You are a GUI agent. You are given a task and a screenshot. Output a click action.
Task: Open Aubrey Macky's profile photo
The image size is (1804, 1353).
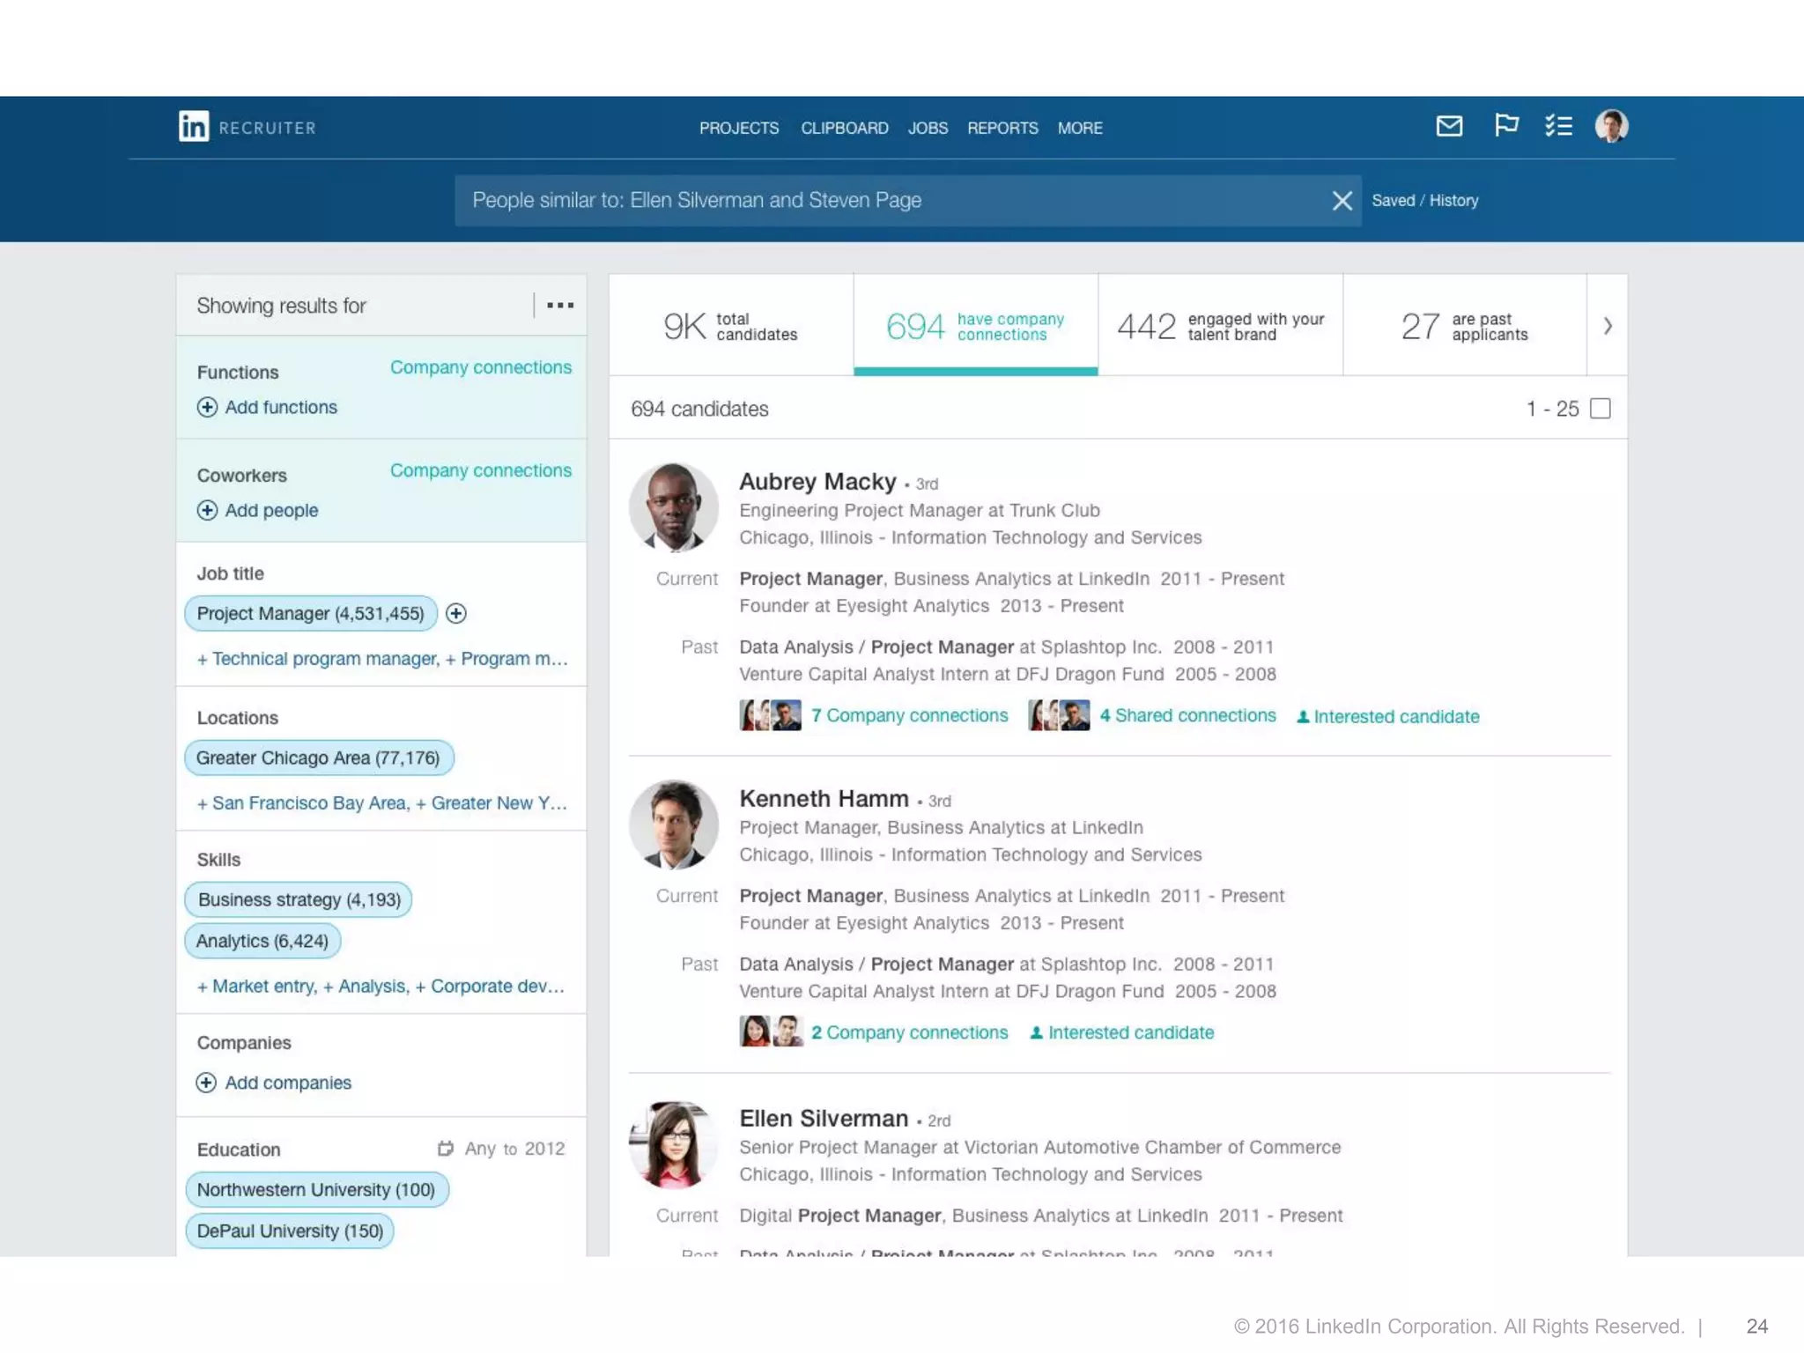[673, 507]
